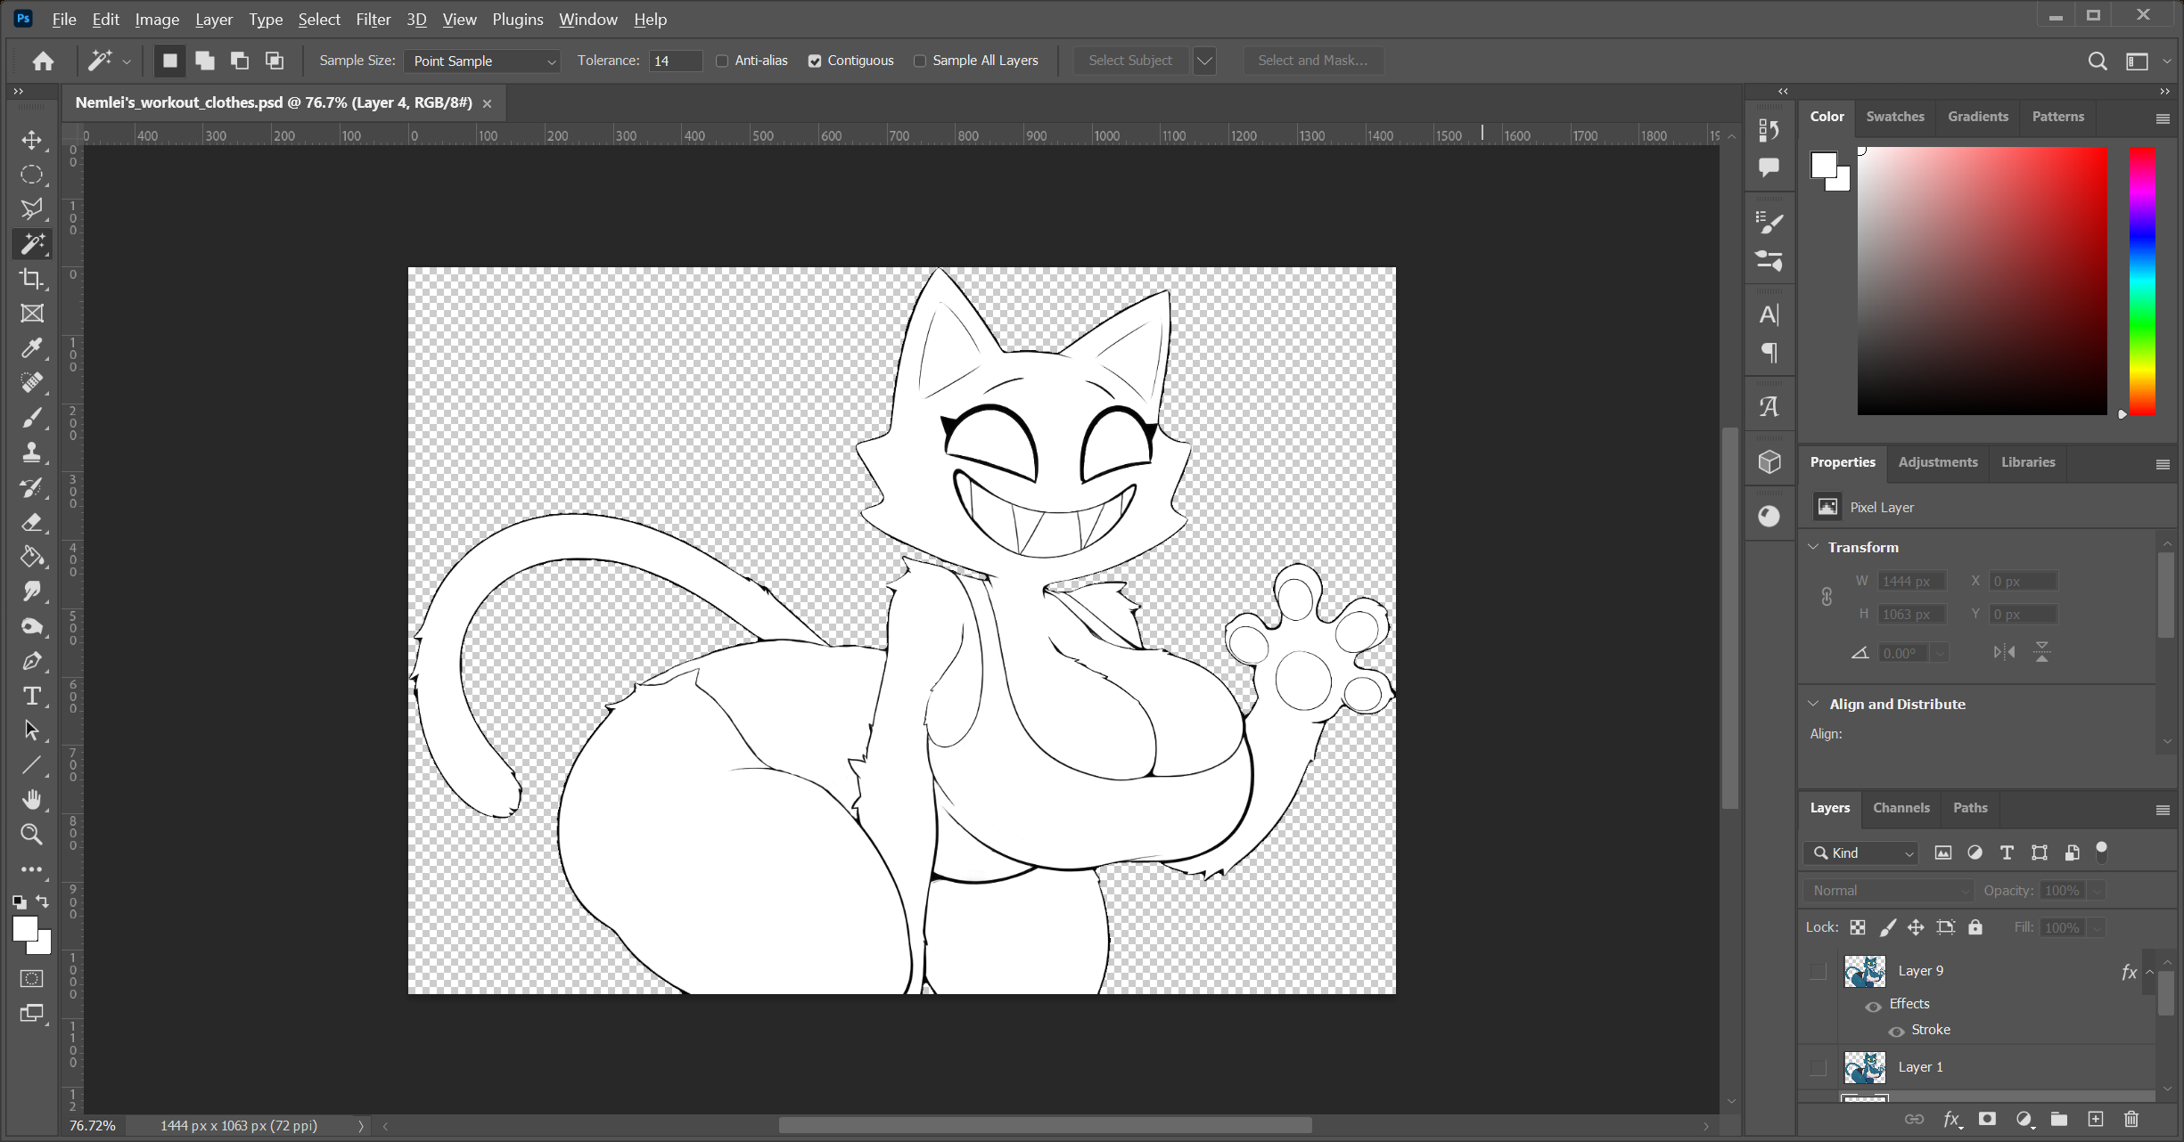This screenshot has height=1142, width=2184.
Task: Swap foreground and background colors
Action: [x=43, y=901]
